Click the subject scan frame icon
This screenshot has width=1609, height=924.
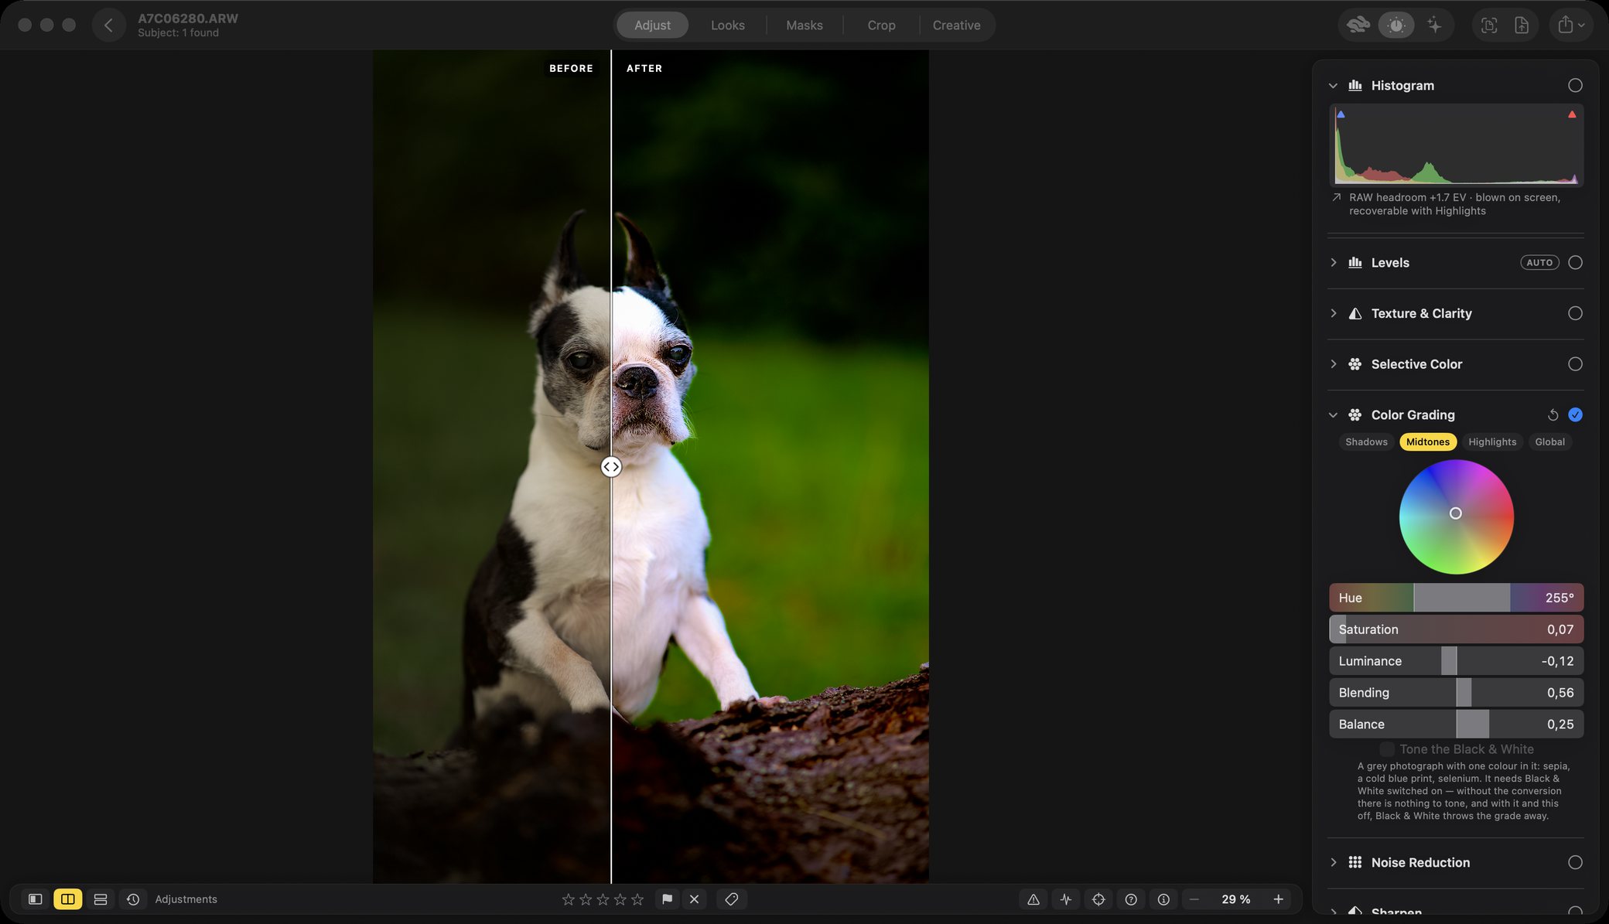pos(1488,25)
